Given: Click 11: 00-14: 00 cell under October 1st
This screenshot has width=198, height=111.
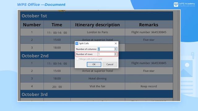Looking at the screenshot, I should tap(57, 32).
